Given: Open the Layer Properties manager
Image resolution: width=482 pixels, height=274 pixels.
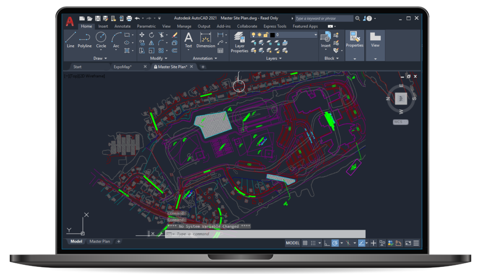Looking at the screenshot, I should [x=239, y=41].
